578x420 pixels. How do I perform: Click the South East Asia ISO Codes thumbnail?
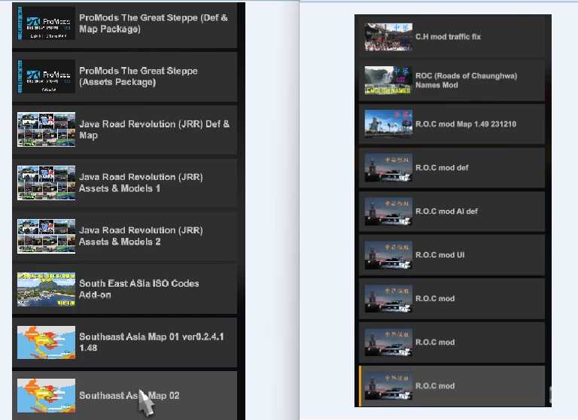coord(46,289)
